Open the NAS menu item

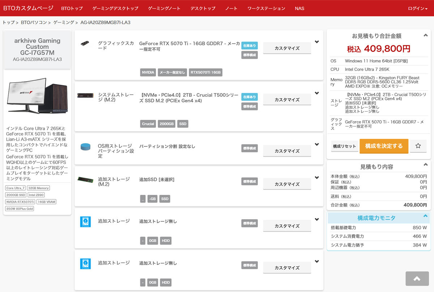[299, 8]
